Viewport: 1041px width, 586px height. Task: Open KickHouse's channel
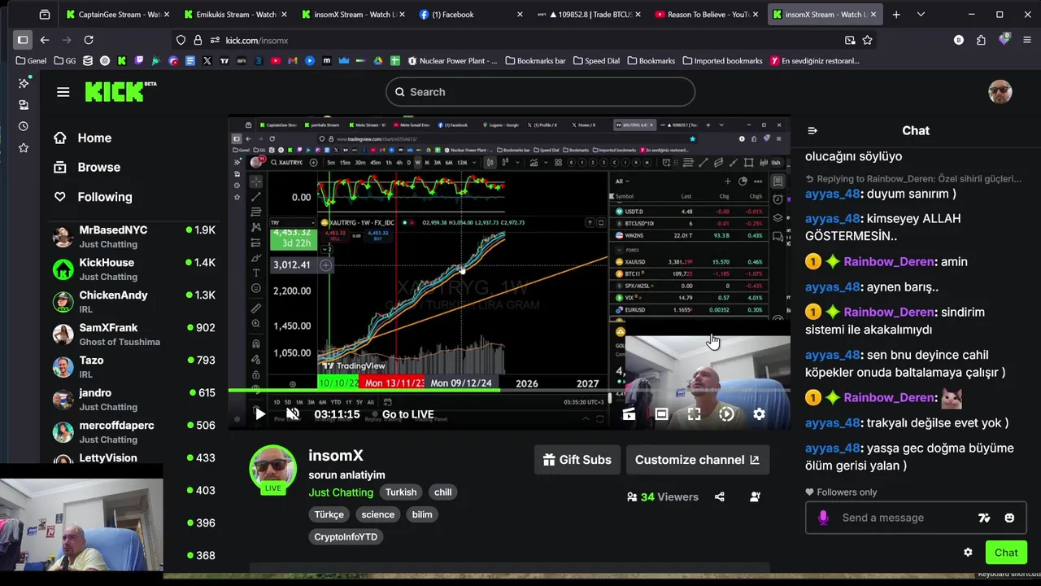point(133,269)
